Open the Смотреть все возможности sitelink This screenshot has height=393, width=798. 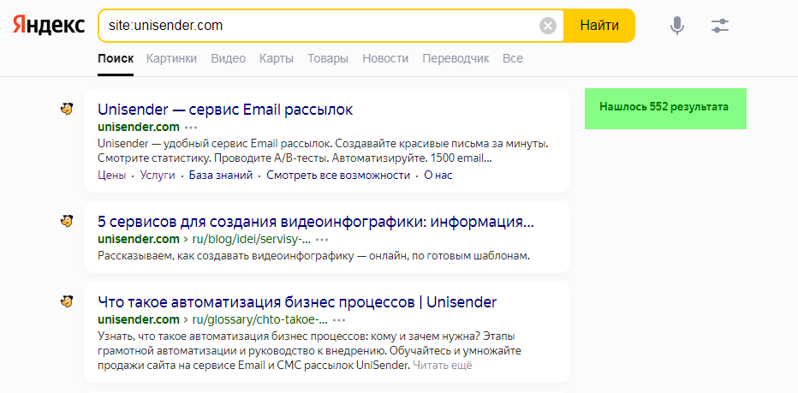pos(338,176)
